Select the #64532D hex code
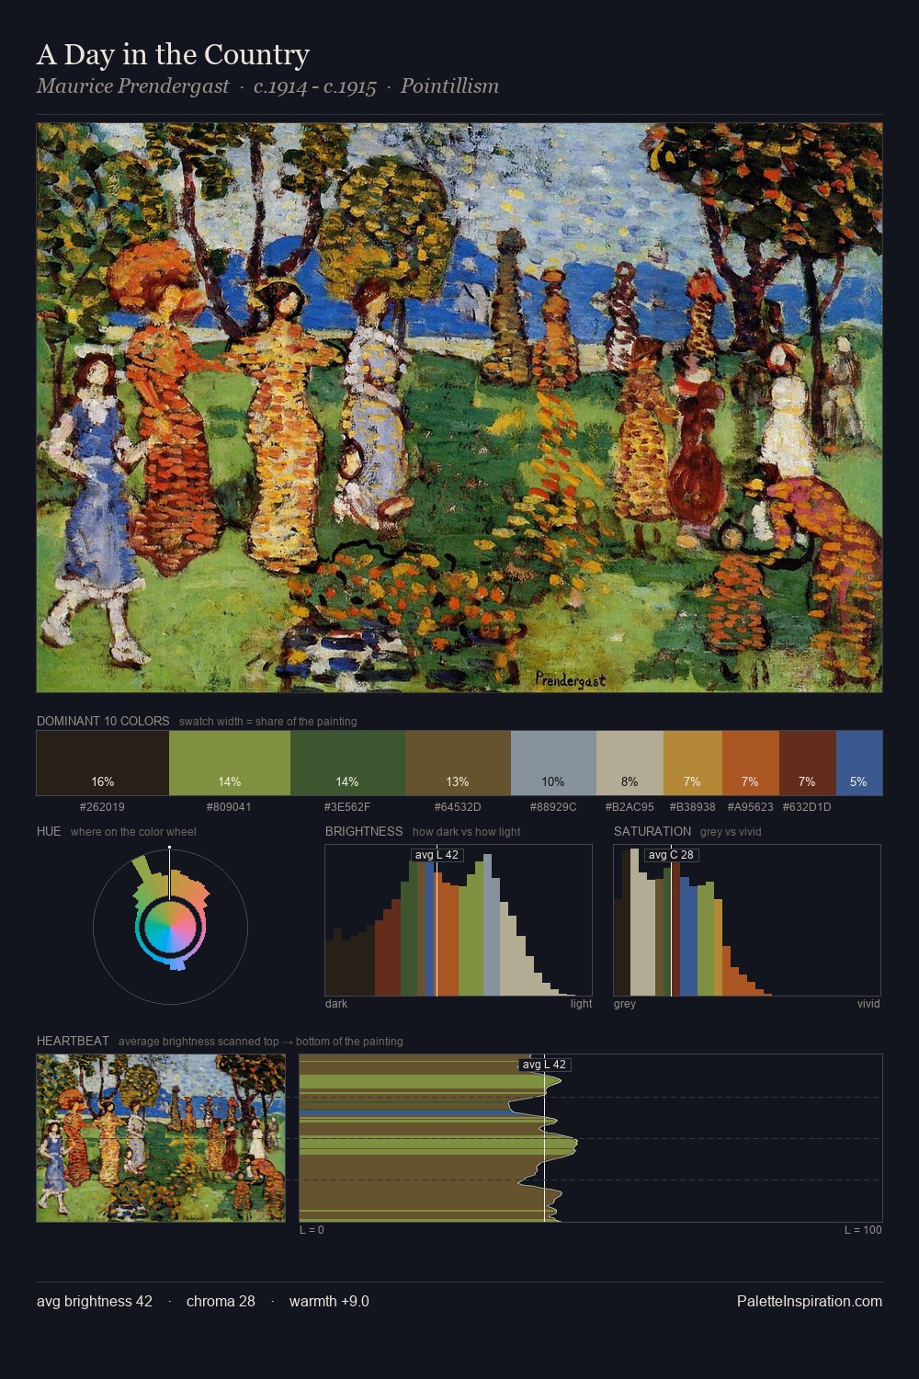 (x=458, y=807)
